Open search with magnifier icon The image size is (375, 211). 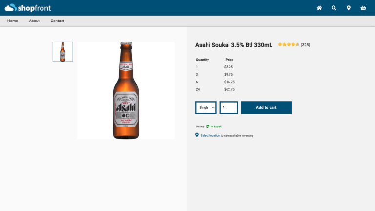point(334,8)
